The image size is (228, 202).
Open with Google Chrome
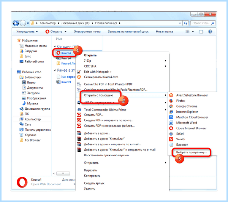point(187,106)
